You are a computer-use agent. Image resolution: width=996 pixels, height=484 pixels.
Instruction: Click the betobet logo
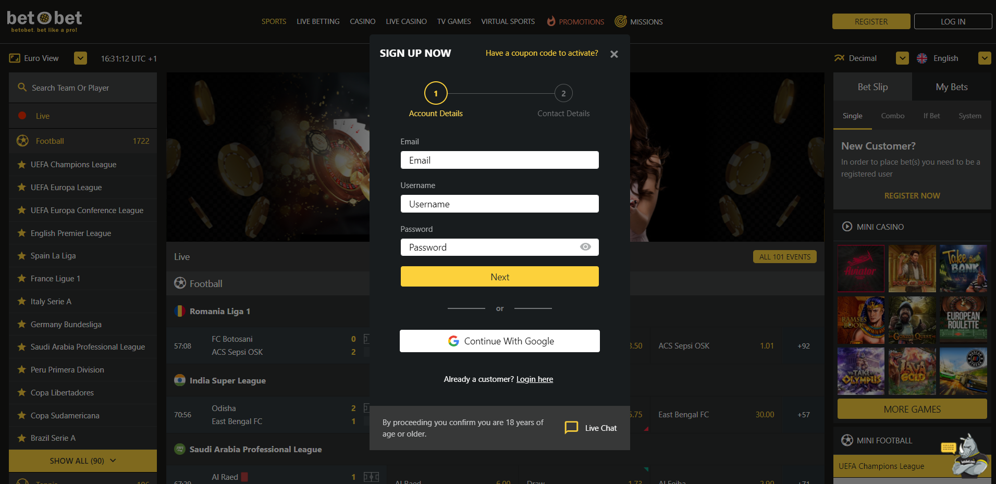pos(44,21)
